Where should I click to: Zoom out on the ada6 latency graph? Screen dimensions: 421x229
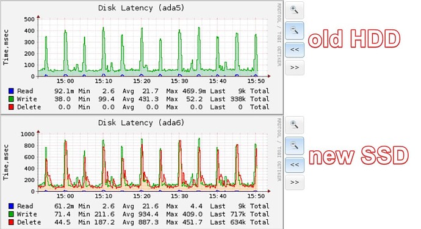(294, 145)
